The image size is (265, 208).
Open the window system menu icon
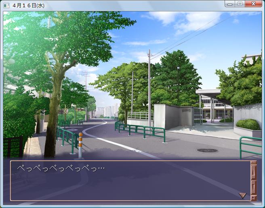click(6, 6)
